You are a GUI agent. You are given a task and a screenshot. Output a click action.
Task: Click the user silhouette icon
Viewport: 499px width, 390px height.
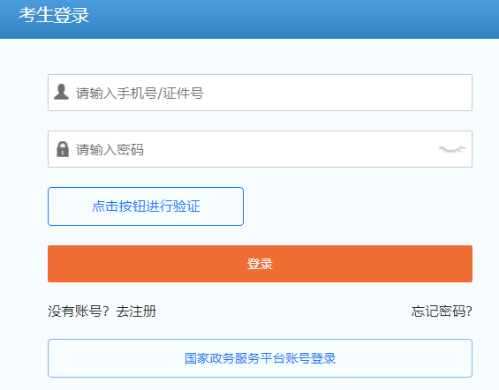tap(62, 92)
